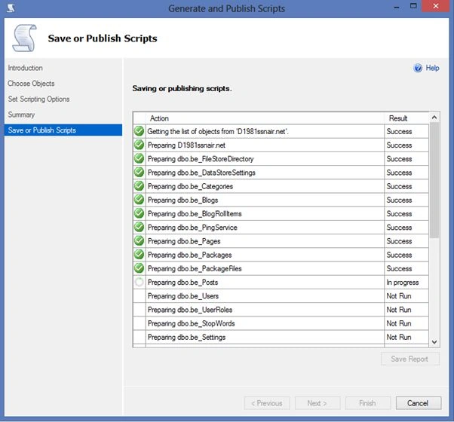Viewport: 454px width, 422px height.
Task: Click success checkmark for be_PackageFiles row
Action: pos(139,268)
